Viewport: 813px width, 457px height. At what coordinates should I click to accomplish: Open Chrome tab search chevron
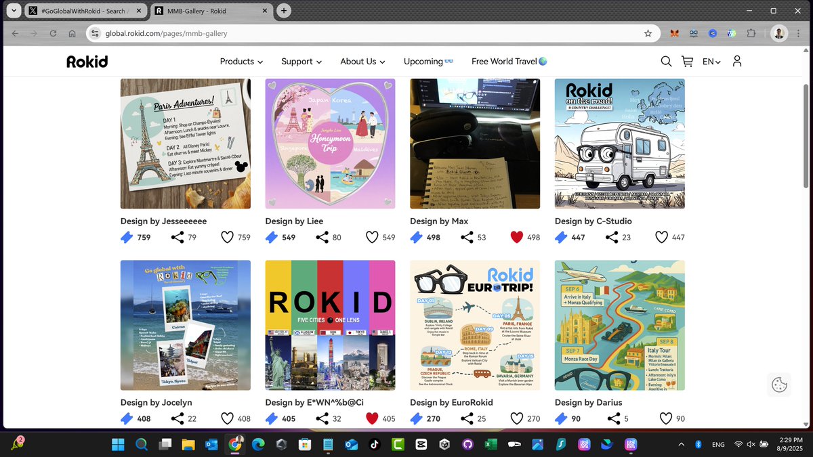(x=13, y=11)
